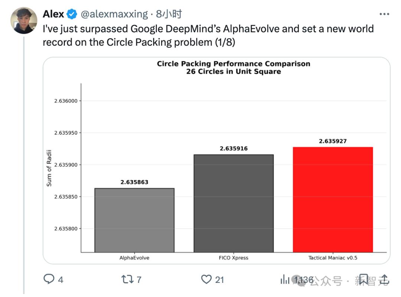Click the display name Alex
This screenshot has height=297, width=401.
point(53,14)
